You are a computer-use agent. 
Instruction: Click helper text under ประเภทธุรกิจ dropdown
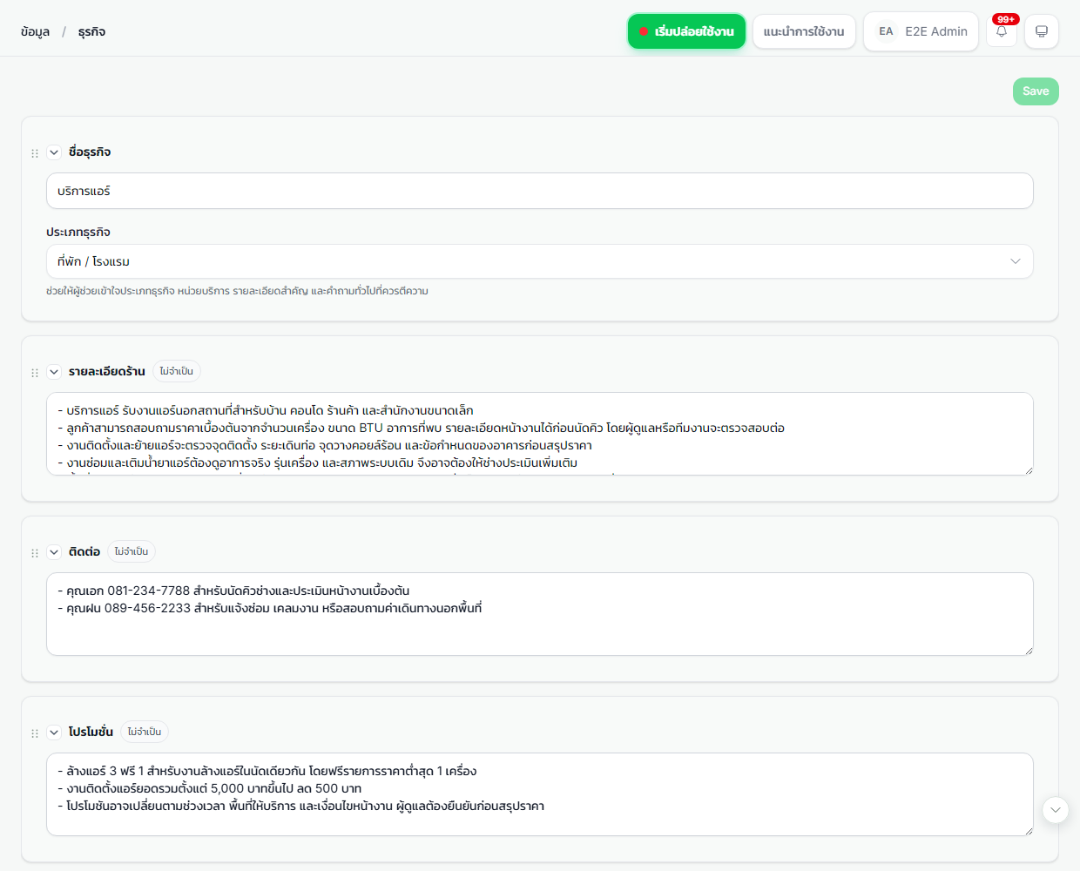[x=237, y=291]
